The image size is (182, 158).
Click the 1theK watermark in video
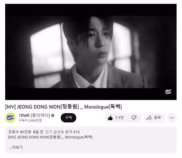[x=168, y=92]
